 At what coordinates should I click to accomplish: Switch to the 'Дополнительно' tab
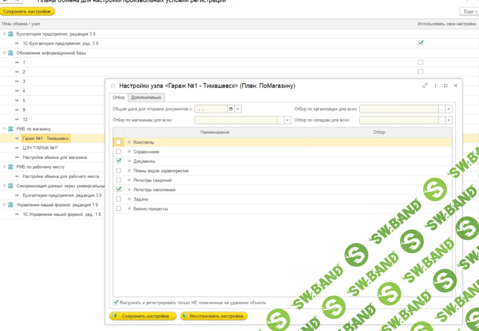146,98
